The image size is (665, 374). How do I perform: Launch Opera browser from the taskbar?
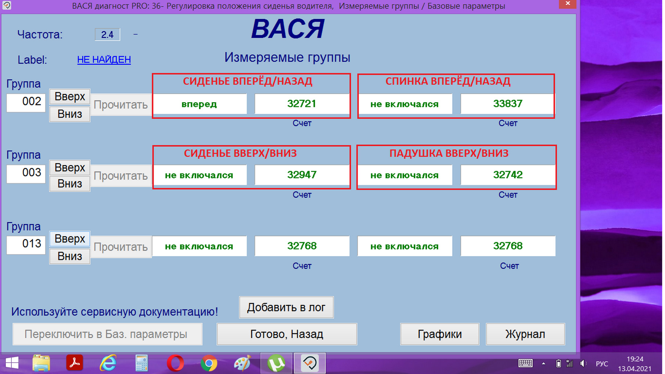click(x=175, y=364)
